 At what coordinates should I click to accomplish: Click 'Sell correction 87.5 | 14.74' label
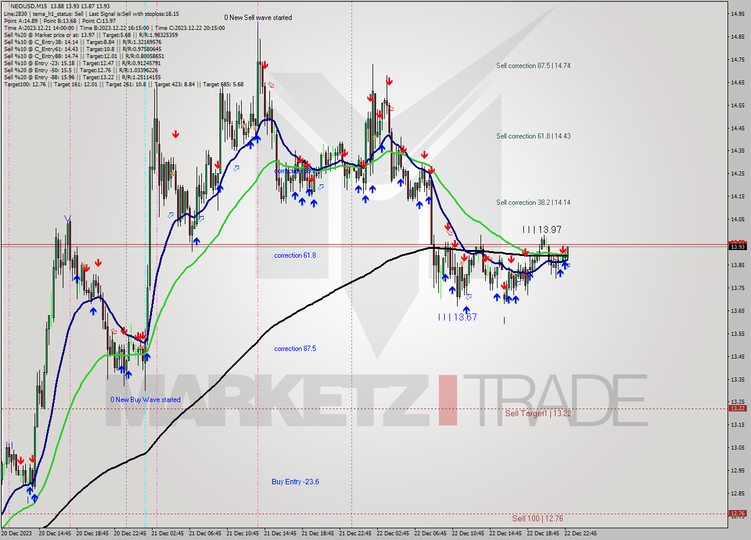(533, 66)
